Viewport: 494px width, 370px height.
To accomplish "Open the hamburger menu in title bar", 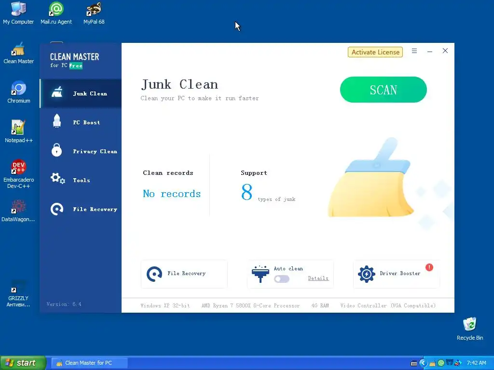I will click(414, 51).
